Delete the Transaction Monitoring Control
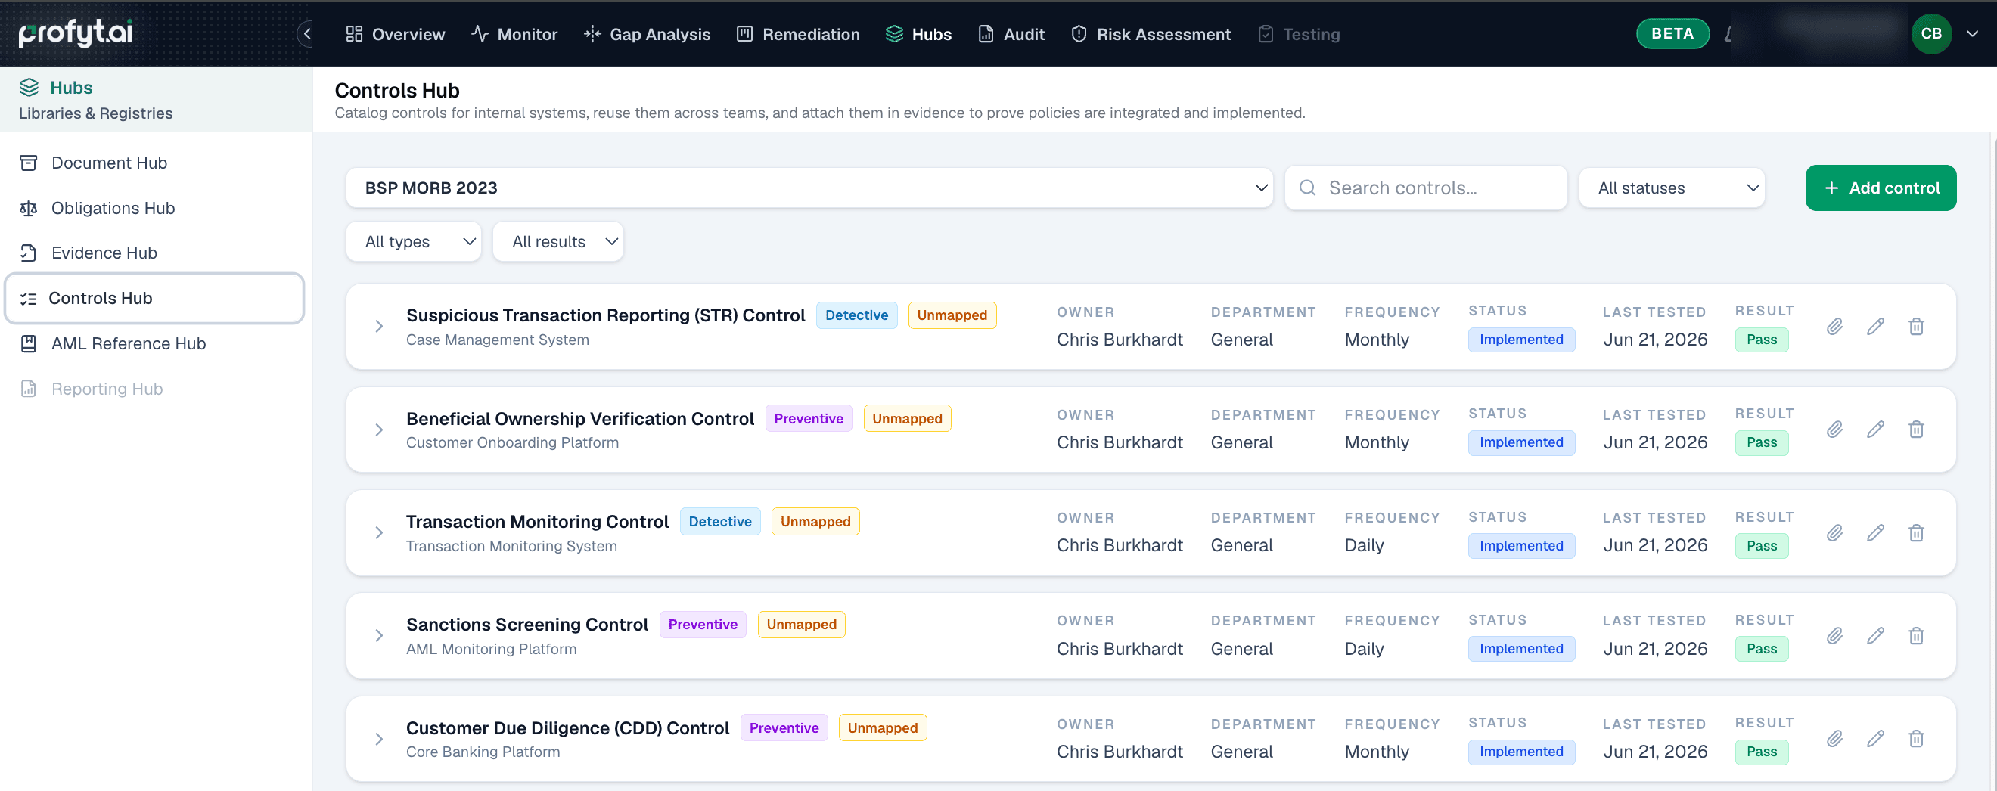The image size is (1997, 791). coord(1915,532)
